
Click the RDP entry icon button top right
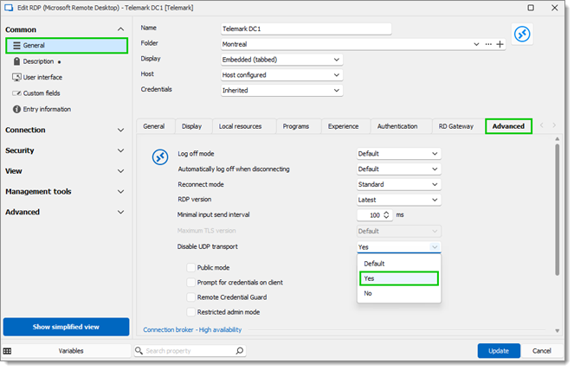[522, 35]
